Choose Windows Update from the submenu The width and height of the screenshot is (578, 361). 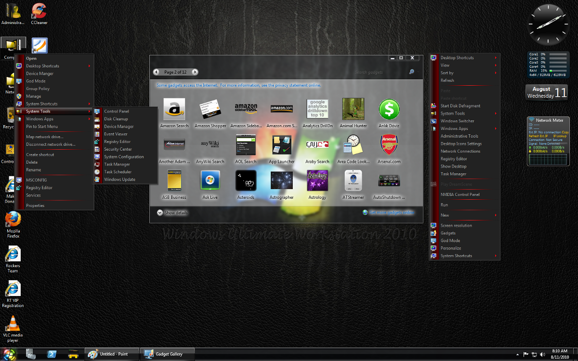[x=126, y=180]
